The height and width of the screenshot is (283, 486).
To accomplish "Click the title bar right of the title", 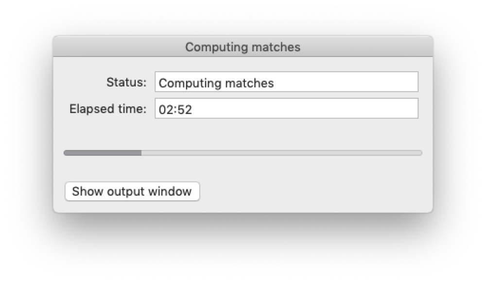I will (369, 47).
